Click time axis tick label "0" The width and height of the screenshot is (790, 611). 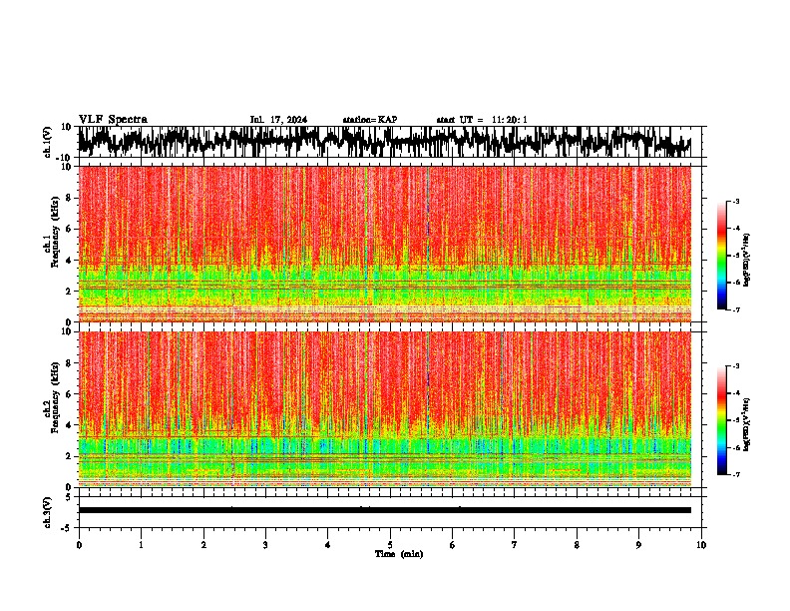79,545
